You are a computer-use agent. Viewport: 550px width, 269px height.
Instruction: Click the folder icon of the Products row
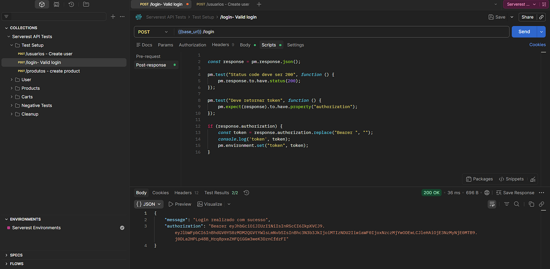click(x=17, y=88)
